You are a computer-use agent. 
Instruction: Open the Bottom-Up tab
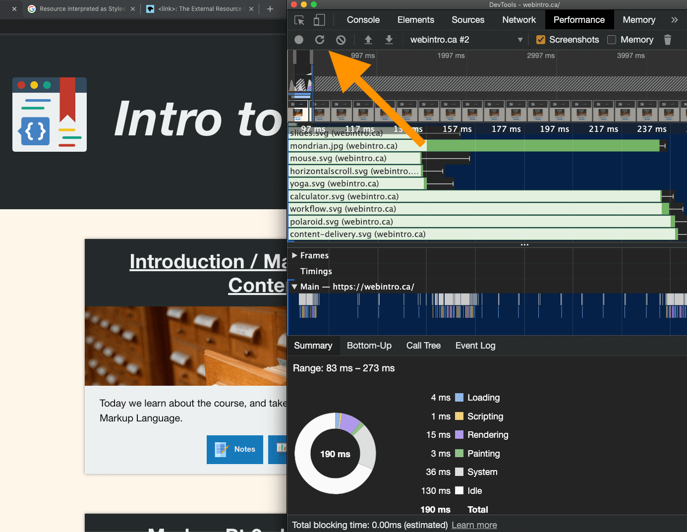click(369, 346)
